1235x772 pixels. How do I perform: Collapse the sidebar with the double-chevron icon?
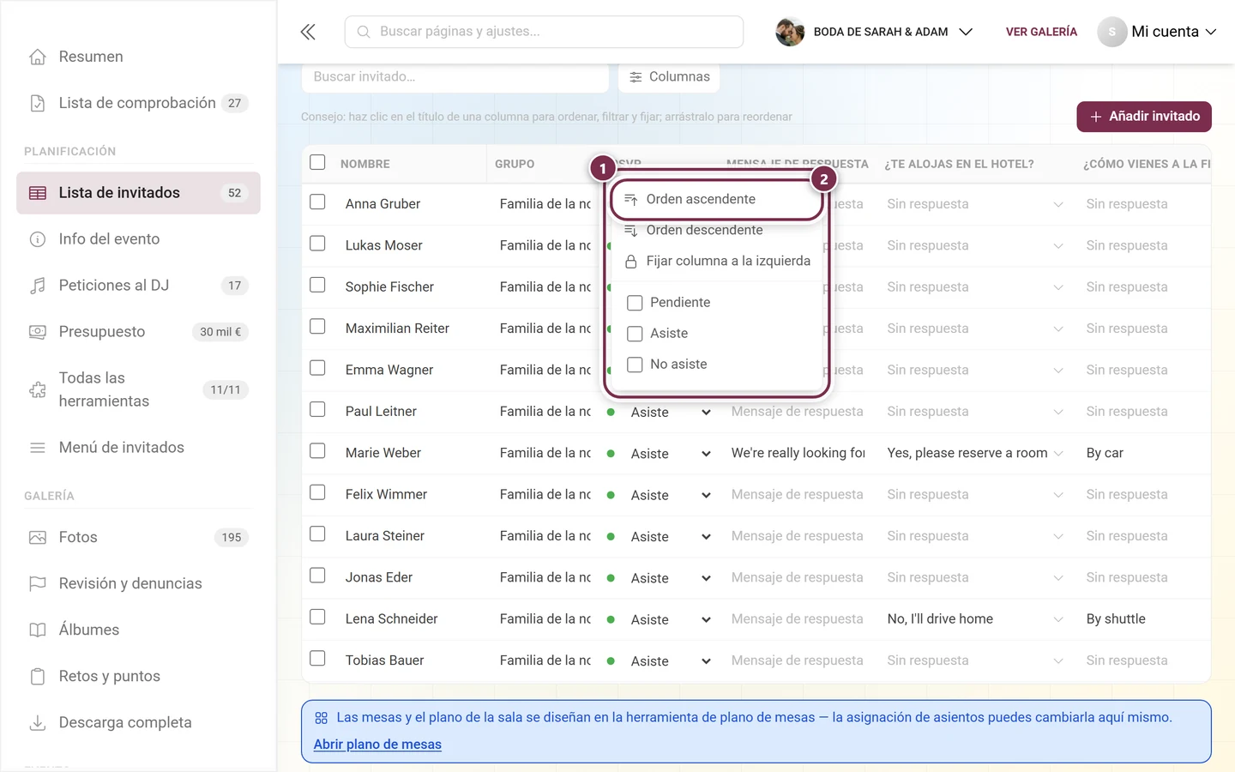308,32
